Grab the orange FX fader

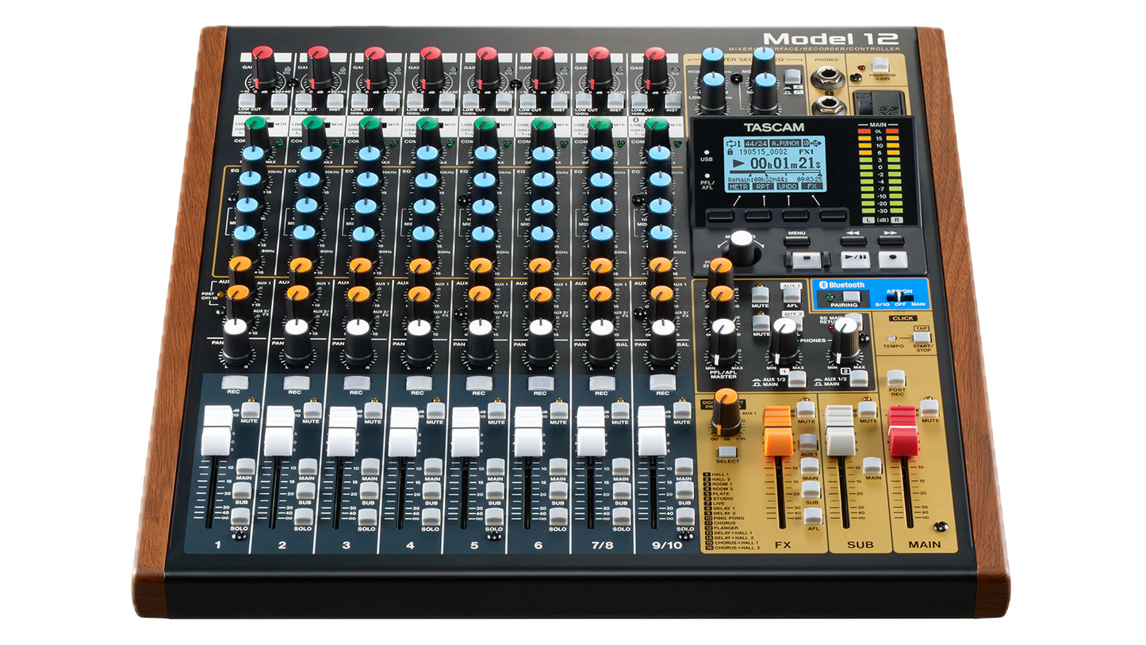(778, 432)
